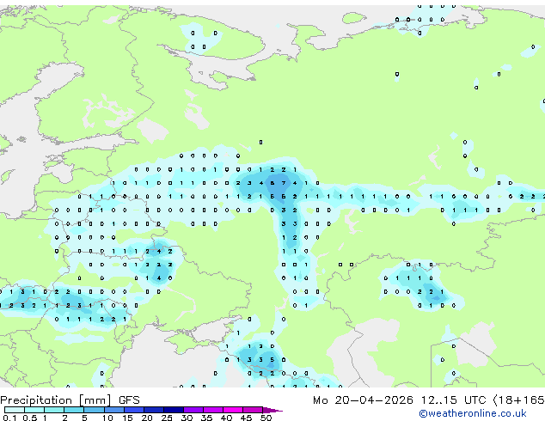
Task: Click the 5–10 mm legend color swatch
Action: pyautogui.click(x=94, y=410)
